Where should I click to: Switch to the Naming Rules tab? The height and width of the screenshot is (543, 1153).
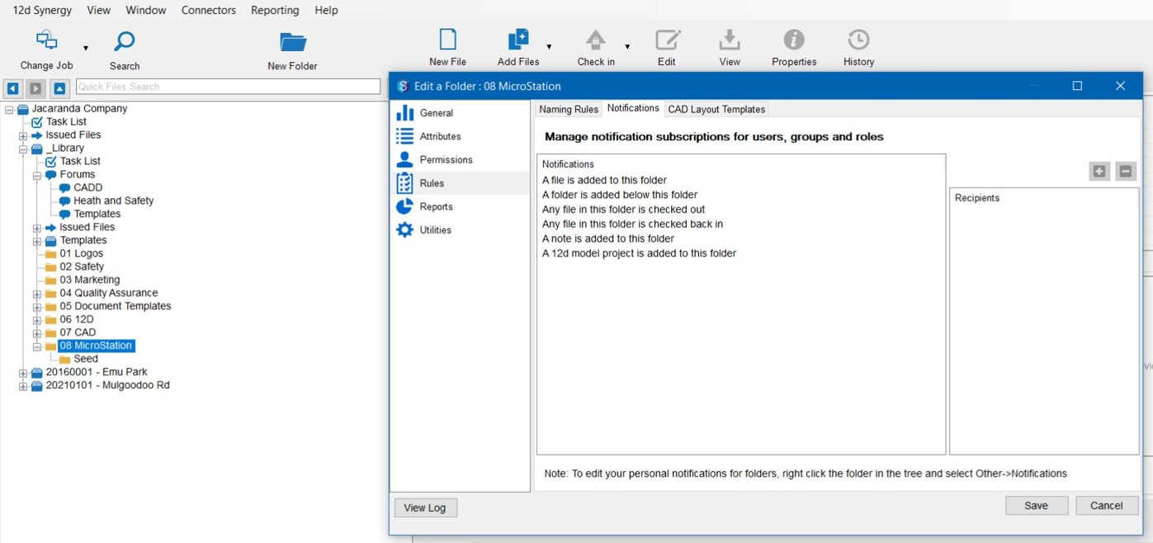tap(569, 109)
